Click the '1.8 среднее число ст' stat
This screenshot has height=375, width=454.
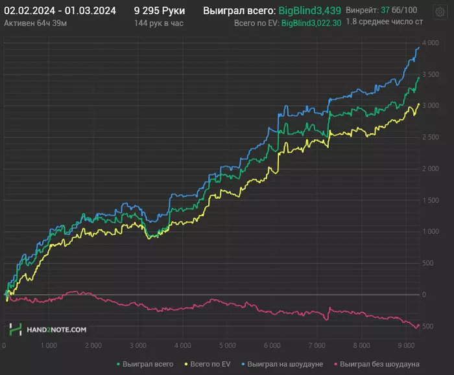(x=385, y=21)
